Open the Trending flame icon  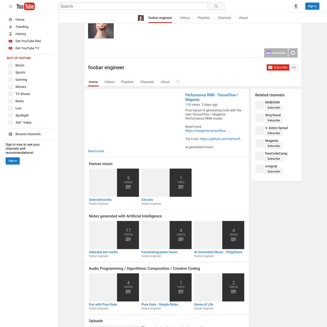pos(10,27)
